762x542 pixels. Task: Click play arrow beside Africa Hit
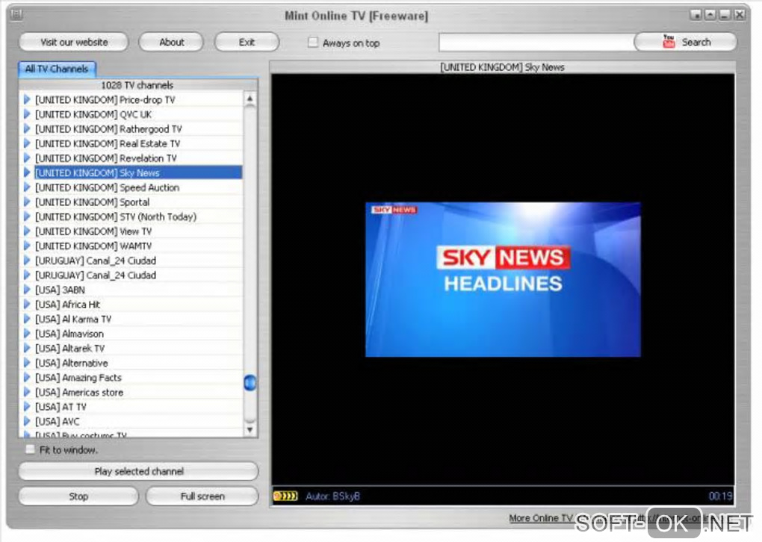pos(27,305)
